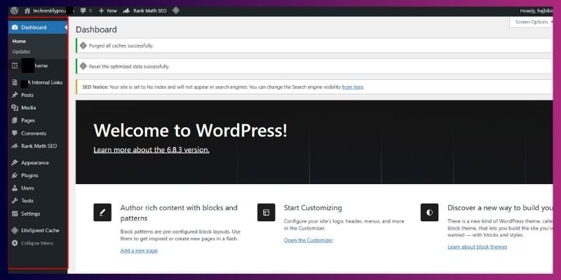
Task: Follow the 'from here' search visibility link
Action: pos(353,87)
